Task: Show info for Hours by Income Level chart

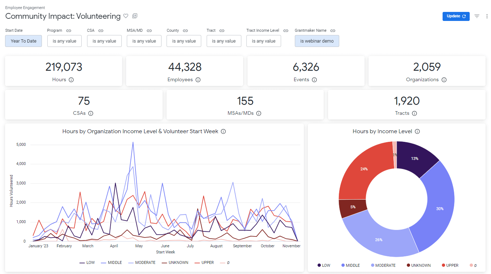Action: tap(417, 131)
